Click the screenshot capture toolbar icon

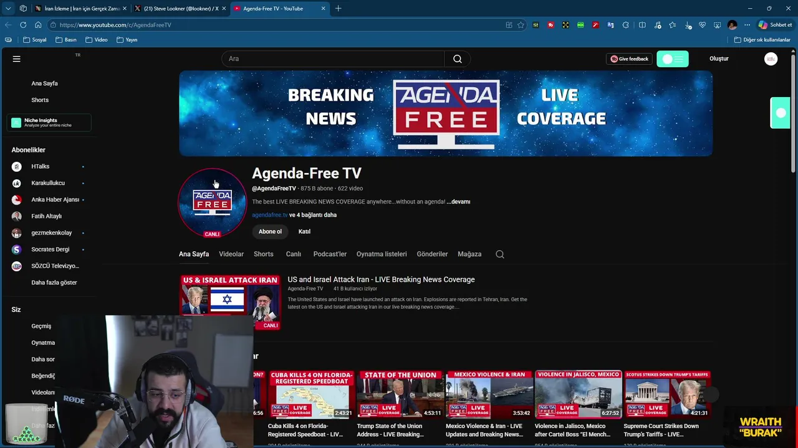point(717,25)
